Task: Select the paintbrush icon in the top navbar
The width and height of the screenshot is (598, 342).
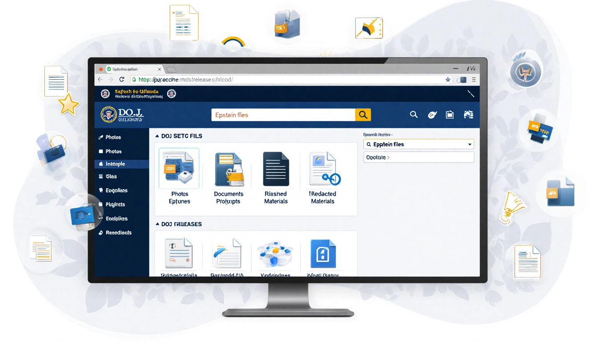Action: pos(432,114)
